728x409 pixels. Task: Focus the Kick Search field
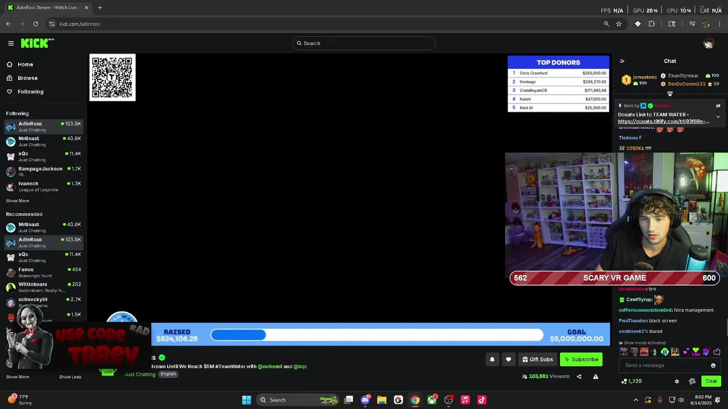(x=364, y=43)
